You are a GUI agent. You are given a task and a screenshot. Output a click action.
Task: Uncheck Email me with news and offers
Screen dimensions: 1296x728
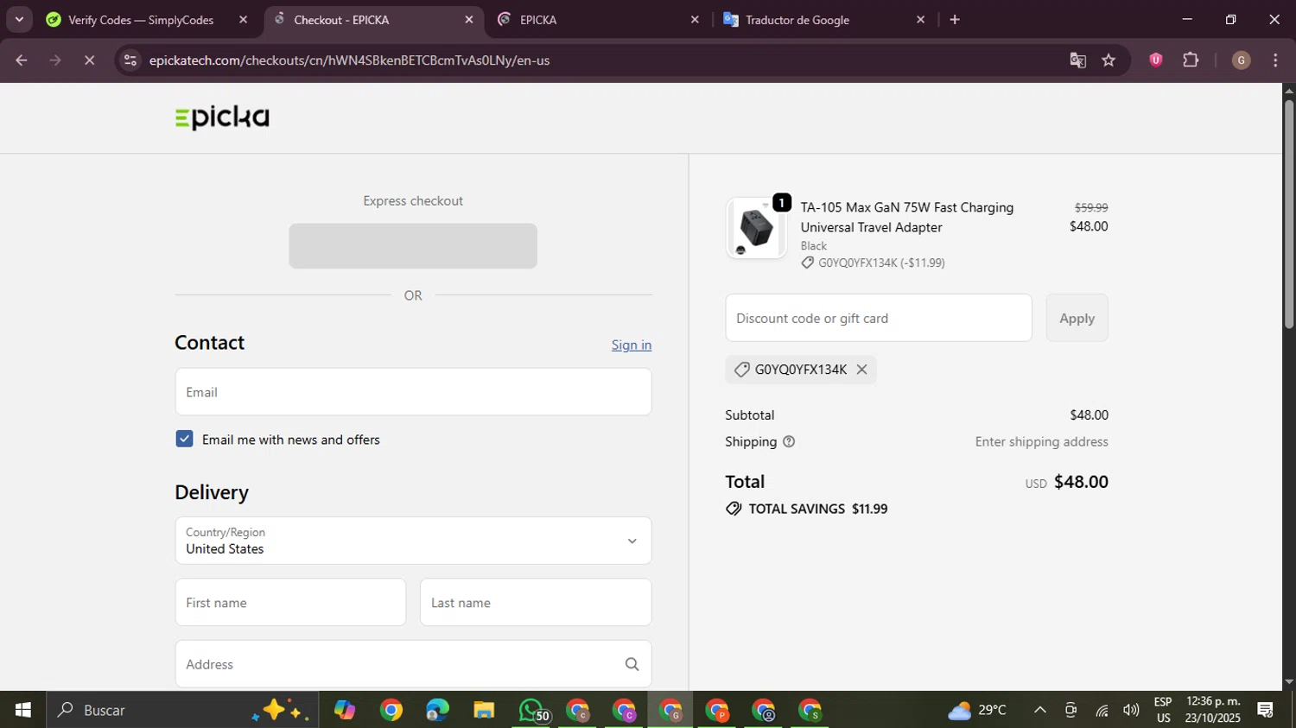(184, 439)
